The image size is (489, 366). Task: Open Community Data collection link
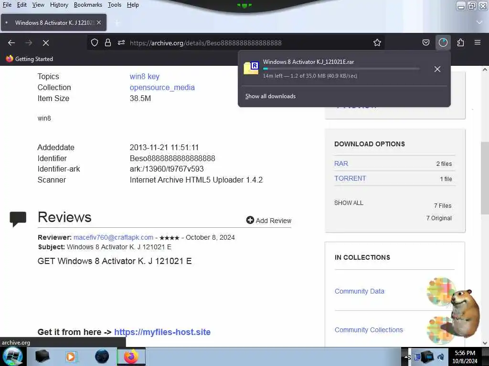(x=359, y=291)
